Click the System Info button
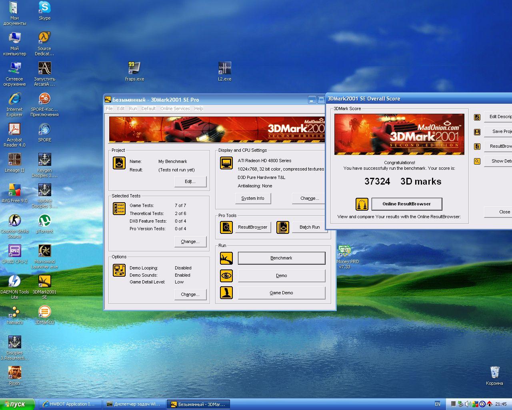 pos(253,198)
